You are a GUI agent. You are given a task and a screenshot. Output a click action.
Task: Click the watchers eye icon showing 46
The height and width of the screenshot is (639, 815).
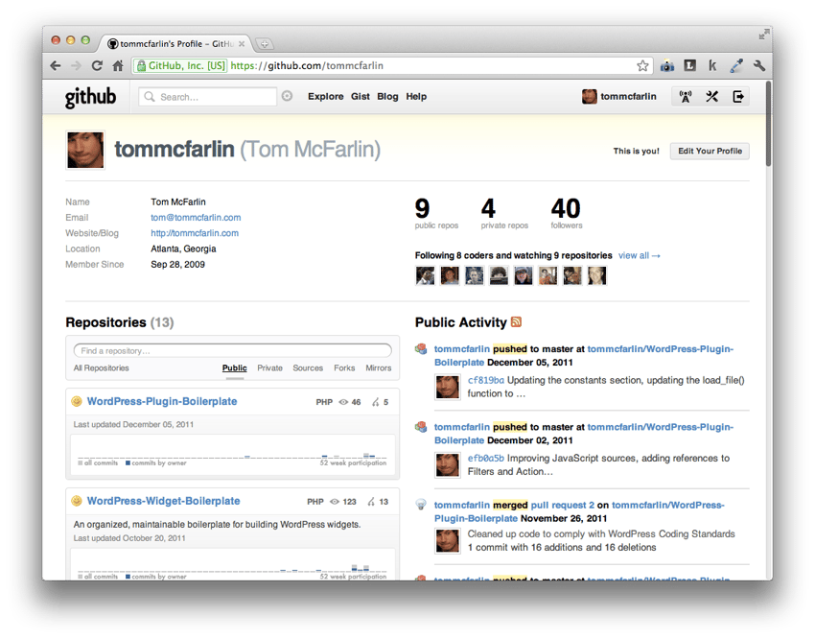343,402
